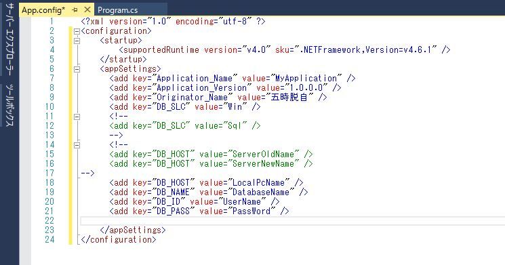This screenshot has height=265, width=505.
Task: Click the DB_PASS PassWord line
Action: 199,211
